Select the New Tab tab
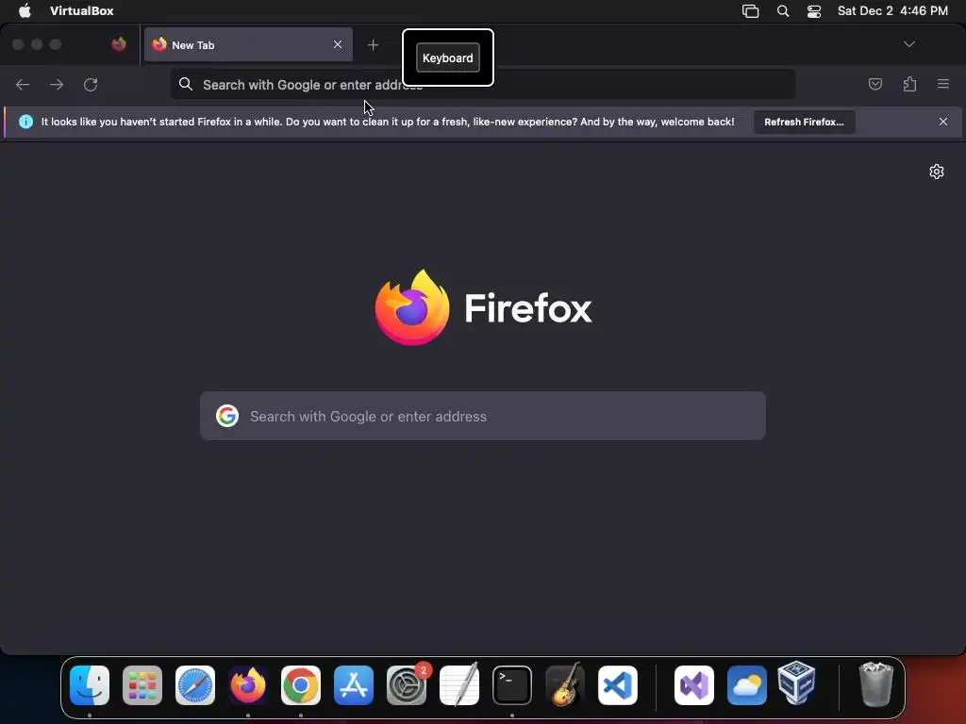966x724 pixels. (x=248, y=44)
